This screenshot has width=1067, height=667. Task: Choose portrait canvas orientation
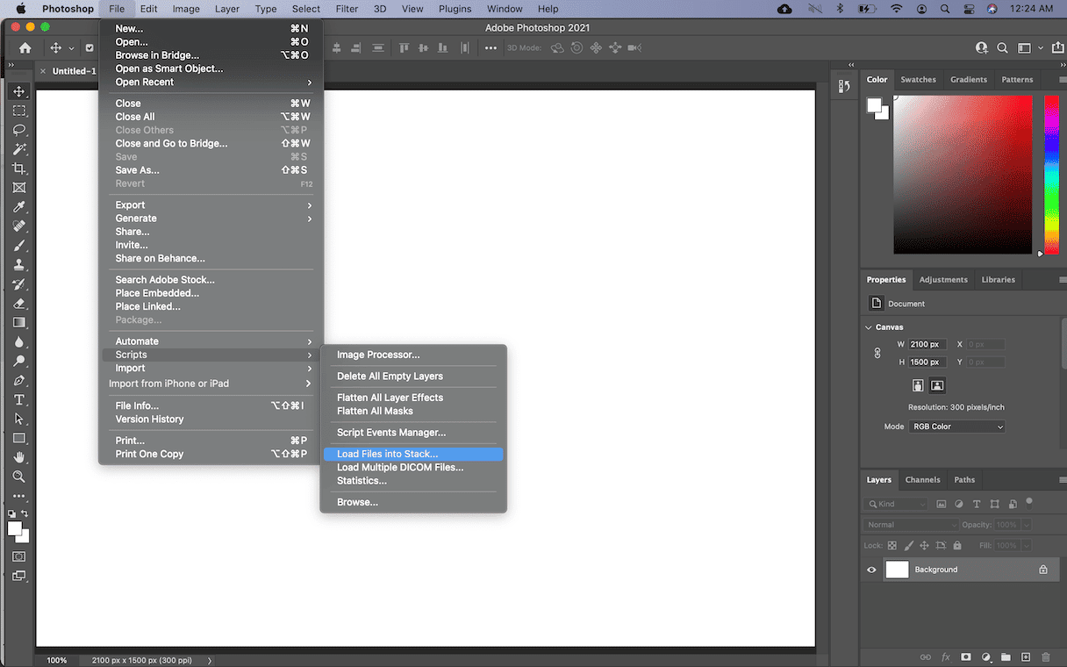tap(918, 385)
